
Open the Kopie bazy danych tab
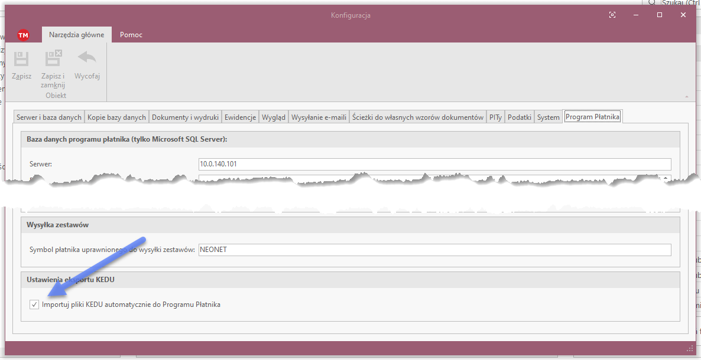coord(116,117)
